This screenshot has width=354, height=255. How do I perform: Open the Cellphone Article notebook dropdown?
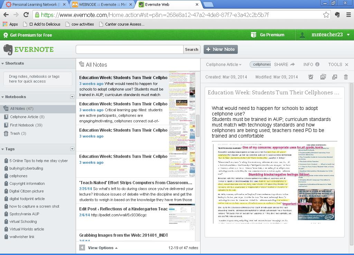click(224, 65)
